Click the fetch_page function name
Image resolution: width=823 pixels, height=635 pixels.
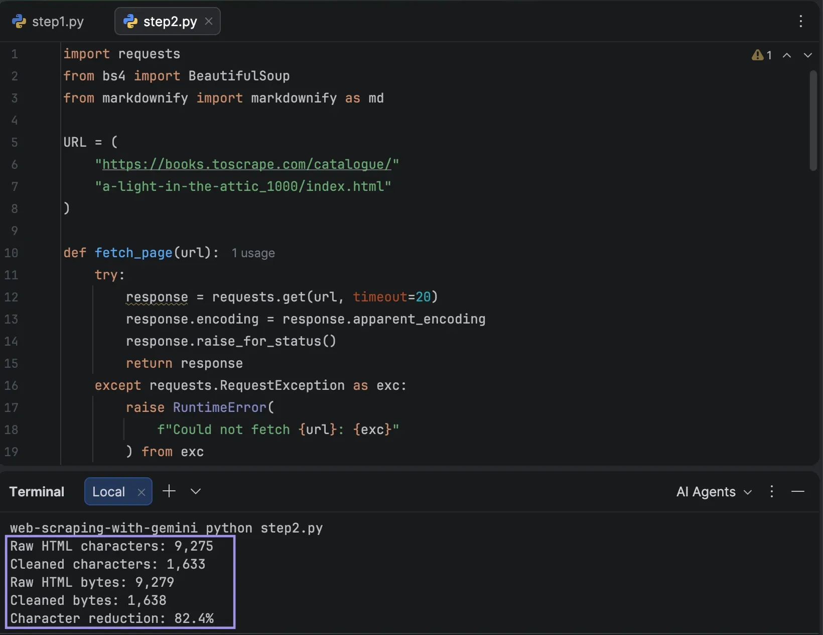[133, 253]
